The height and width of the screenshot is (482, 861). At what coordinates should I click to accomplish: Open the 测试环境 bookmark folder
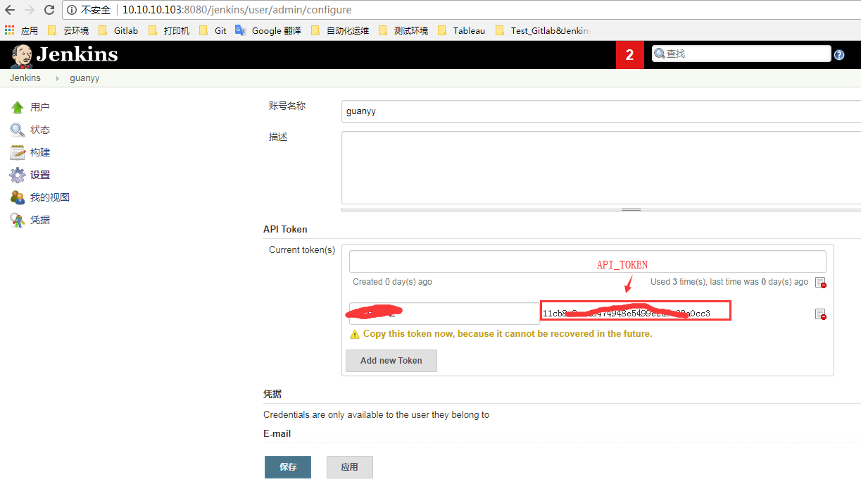click(x=403, y=30)
